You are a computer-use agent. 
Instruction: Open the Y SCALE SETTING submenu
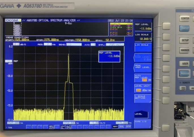coord(143,98)
